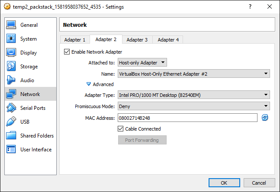
Task: Collapse the Advanced section
Action: click(x=89, y=84)
